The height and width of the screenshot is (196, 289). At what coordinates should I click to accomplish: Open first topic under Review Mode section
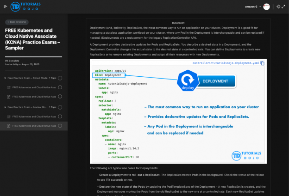[x=34, y=116]
